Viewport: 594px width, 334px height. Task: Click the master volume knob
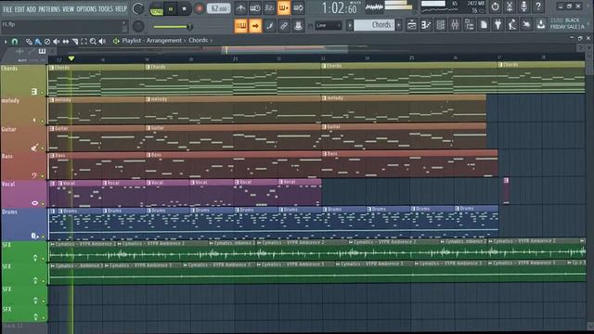[x=138, y=8]
